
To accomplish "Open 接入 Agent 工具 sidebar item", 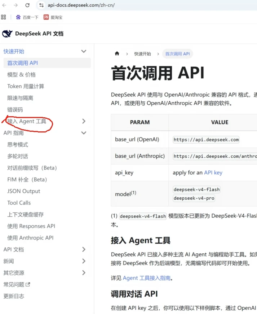I will click(27, 121).
